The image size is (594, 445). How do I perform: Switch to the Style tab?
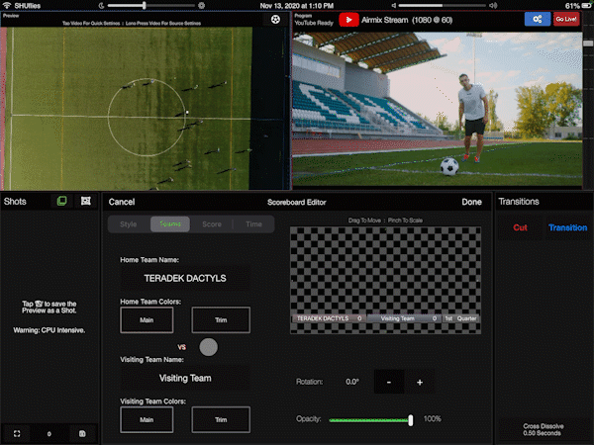point(129,224)
